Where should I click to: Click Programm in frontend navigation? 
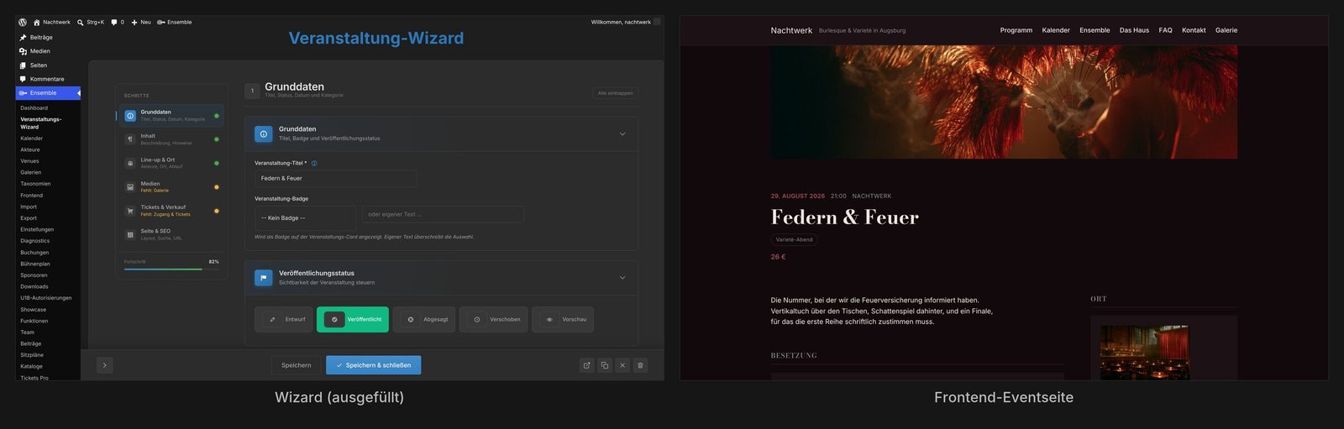pyautogui.click(x=1016, y=30)
